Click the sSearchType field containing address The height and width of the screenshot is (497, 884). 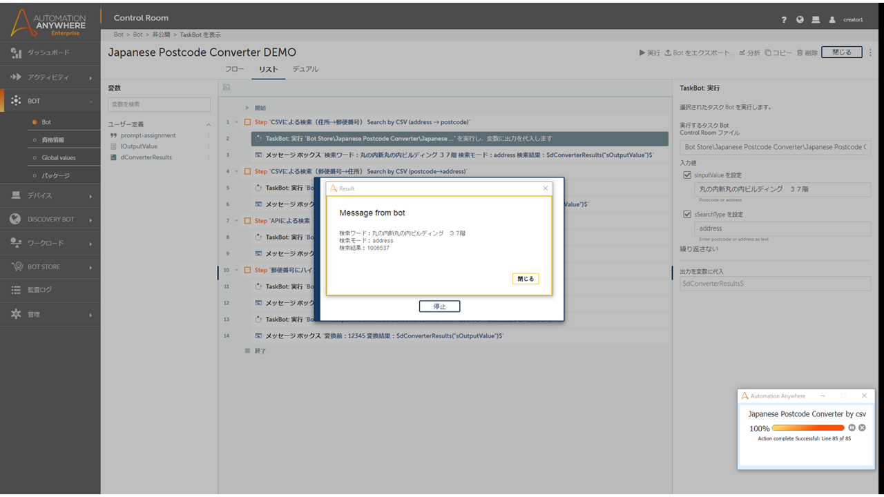[782, 228]
